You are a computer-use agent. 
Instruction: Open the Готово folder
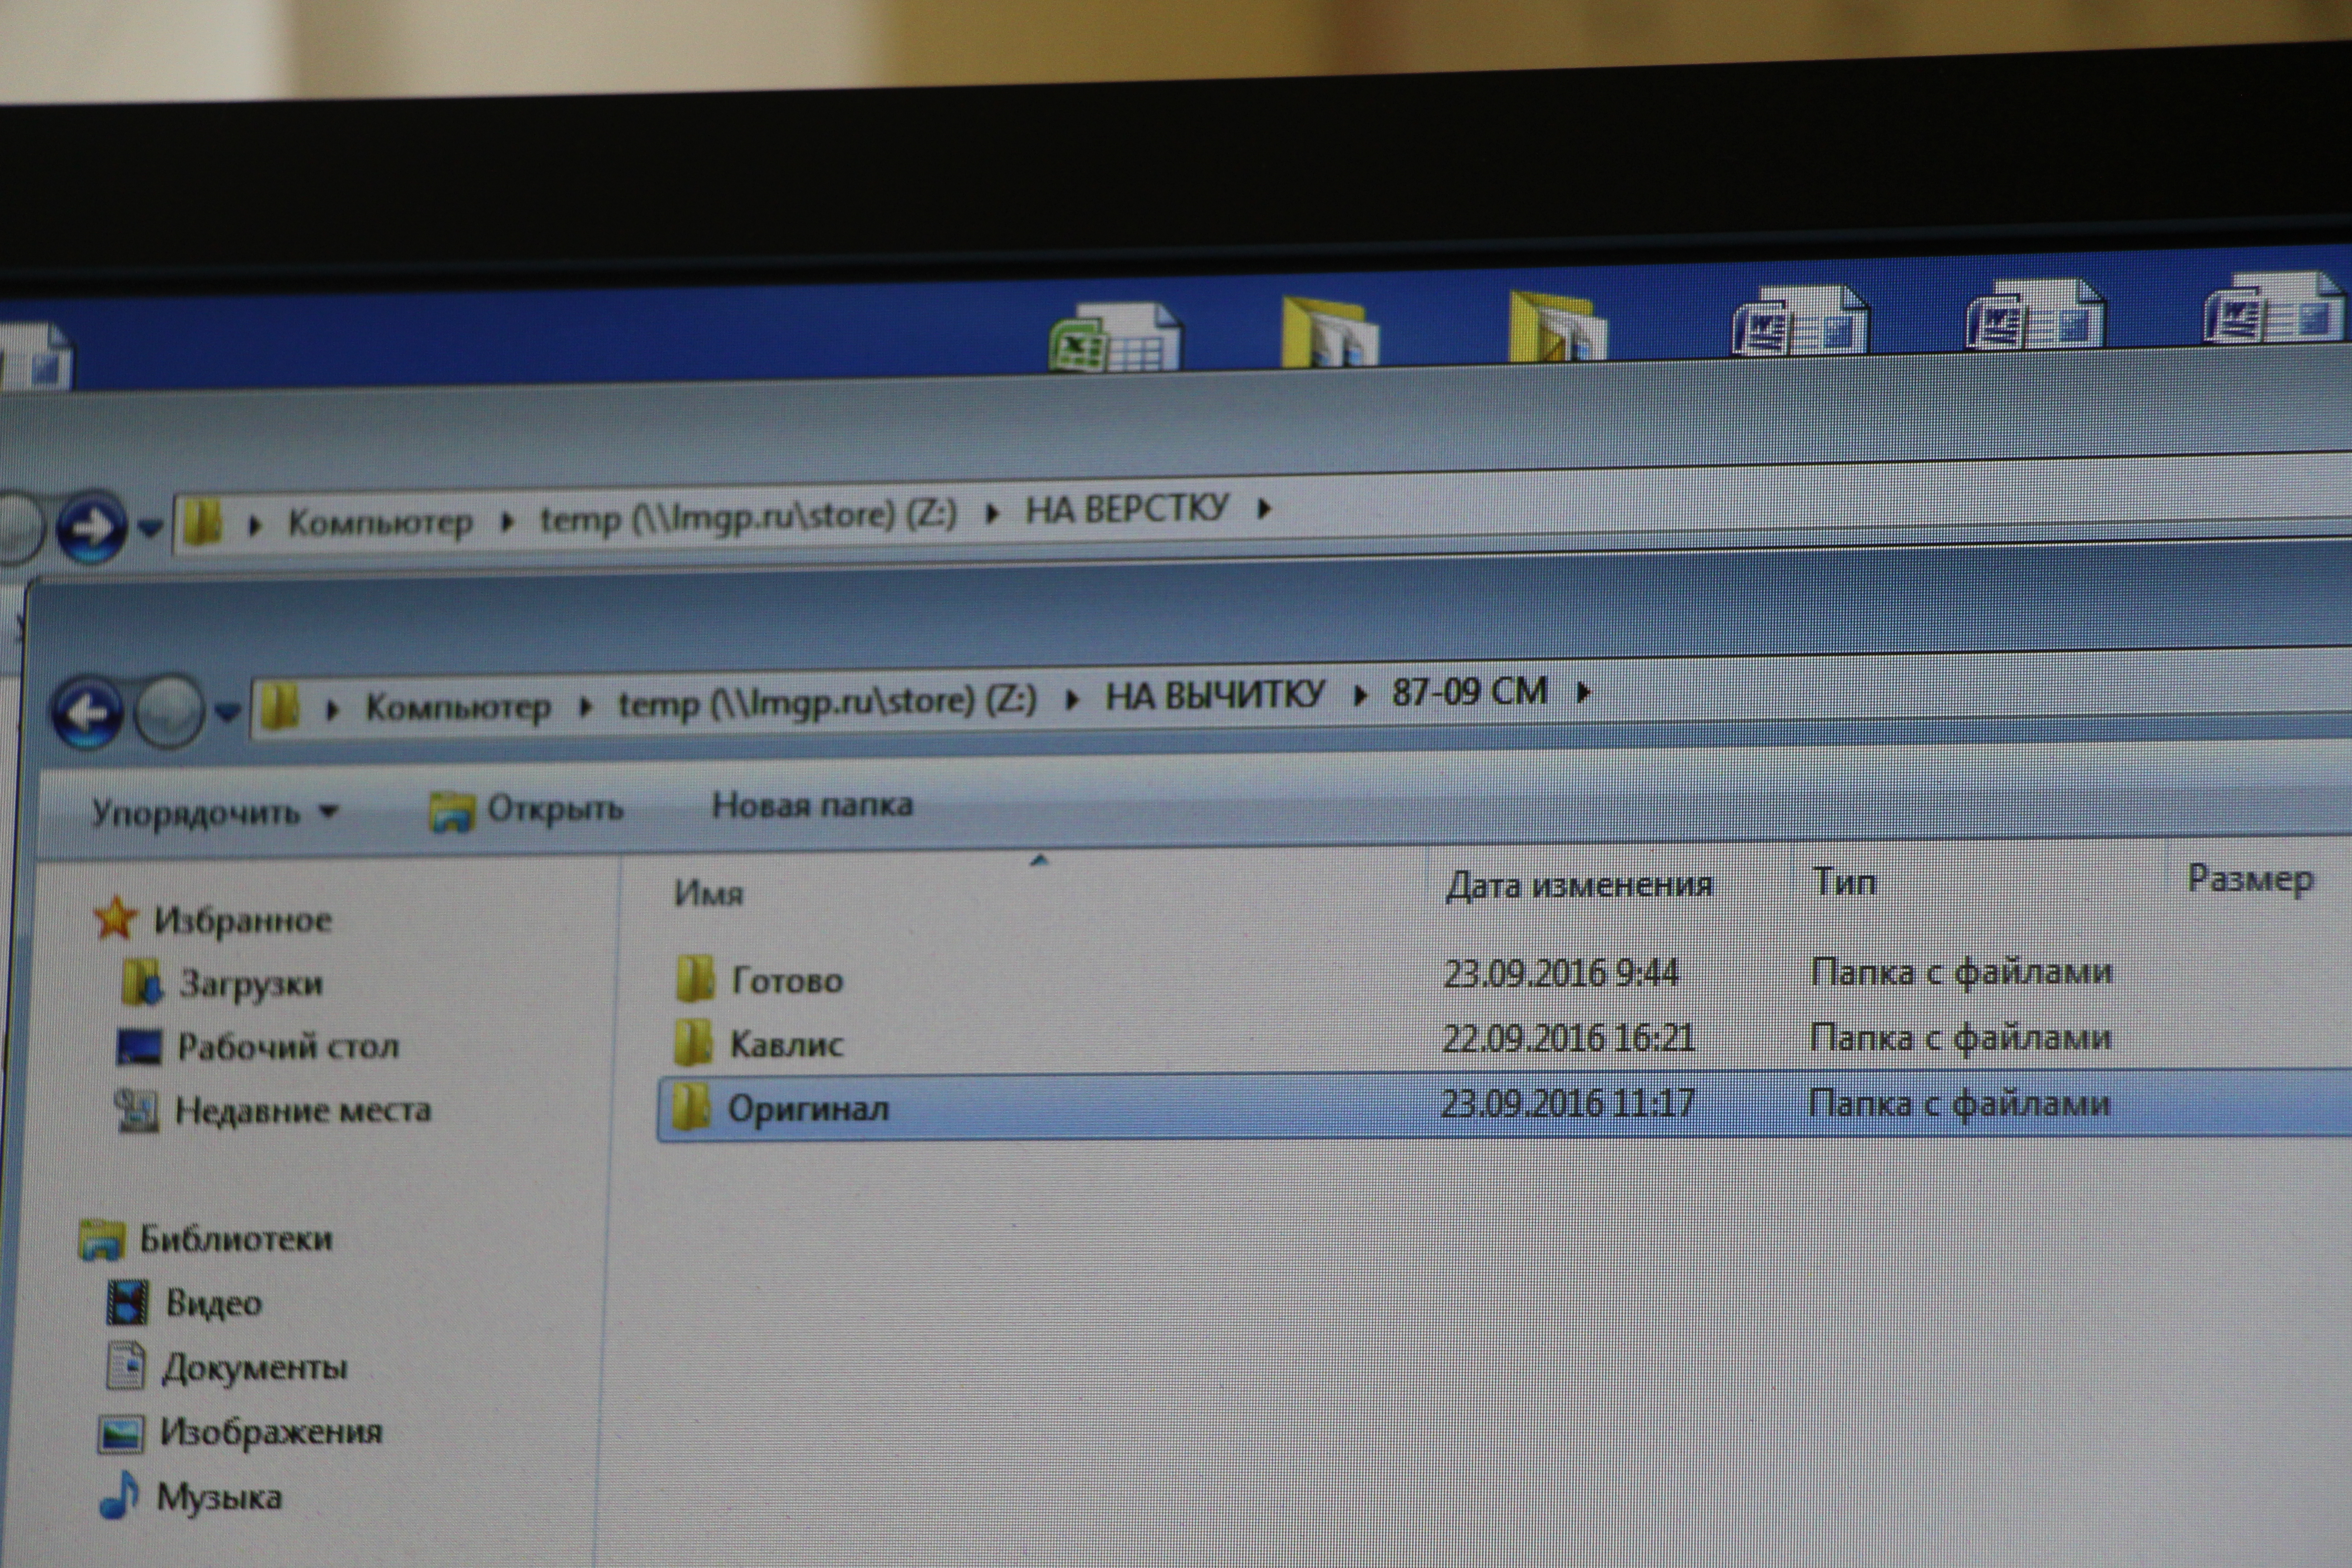click(x=786, y=980)
